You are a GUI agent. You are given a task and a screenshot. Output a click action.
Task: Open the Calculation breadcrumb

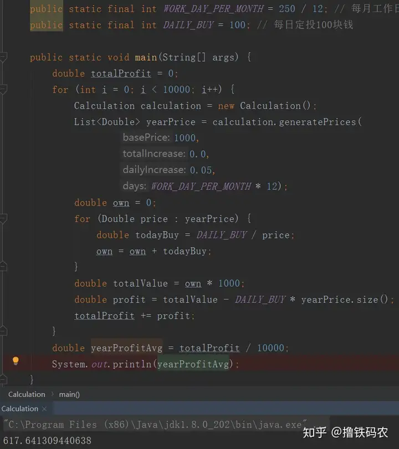[x=27, y=394]
